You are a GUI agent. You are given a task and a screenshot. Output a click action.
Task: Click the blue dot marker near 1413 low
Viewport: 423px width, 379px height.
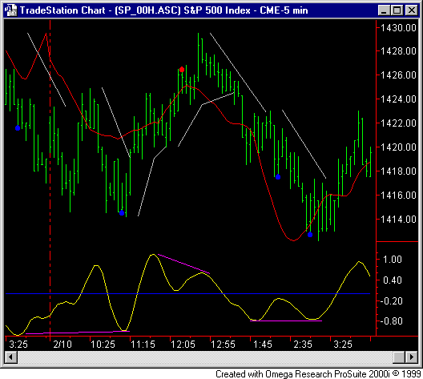(310, 235)
